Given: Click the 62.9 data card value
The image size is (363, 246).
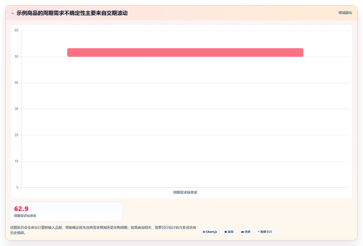Looking at the screenshot, I should point(21,209).
